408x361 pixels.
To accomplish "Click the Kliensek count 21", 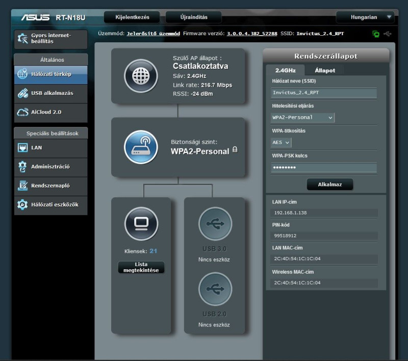I will coord(154,251).
